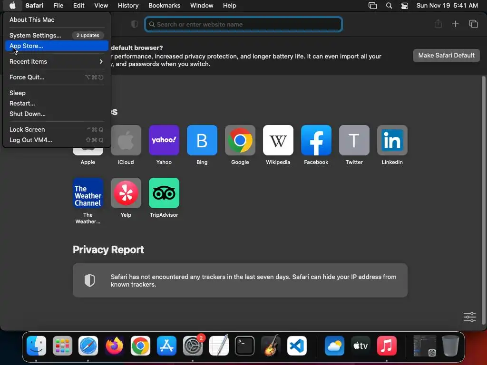Open The Weather Channel favorite tile
The height and width of the screenshot is (365, 487).
pos(88,193)
